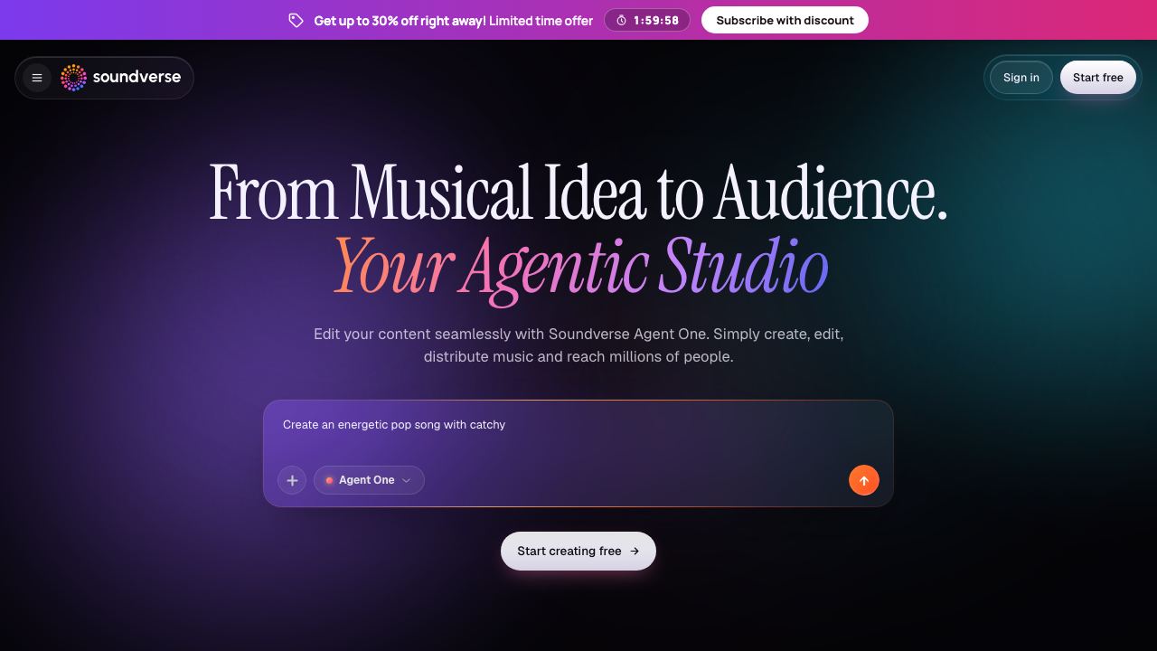
Task: Focus the song prompt text field
Action: coord(578,425)
